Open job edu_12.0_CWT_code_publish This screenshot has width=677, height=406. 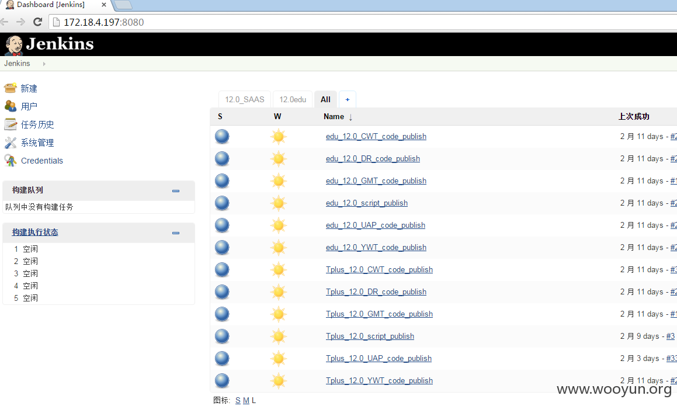click(x=376, y=137)
